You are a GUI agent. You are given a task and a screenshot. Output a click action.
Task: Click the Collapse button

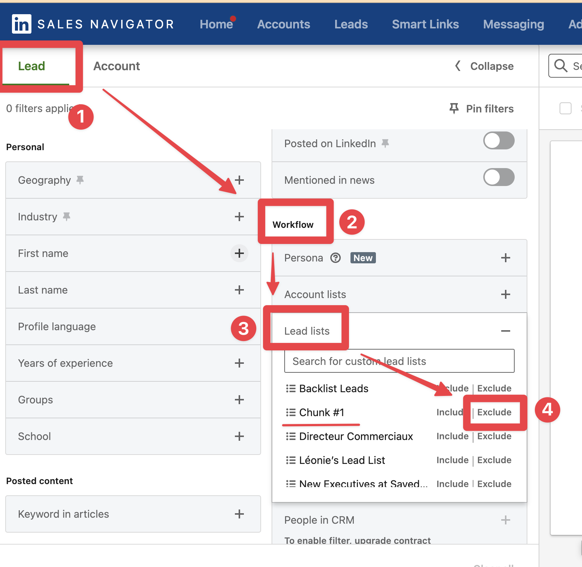pos(484,66)
